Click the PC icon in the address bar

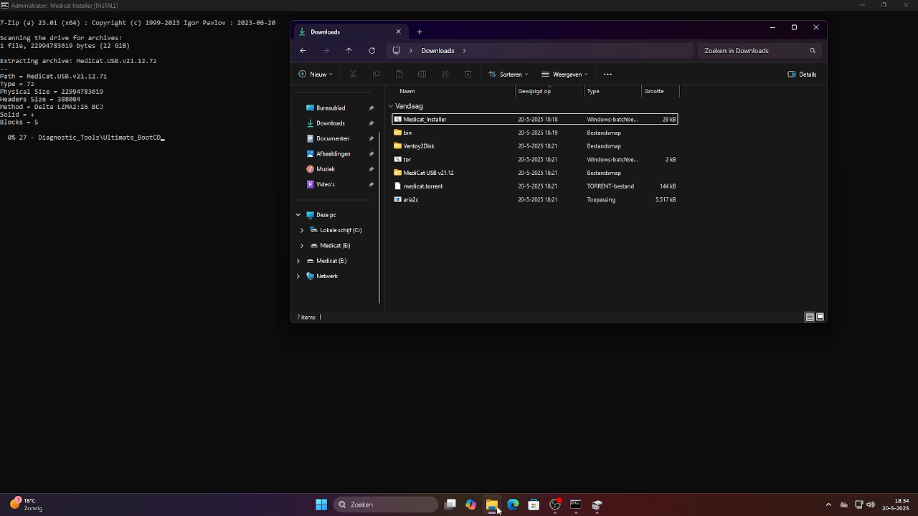(x=396, y=51)
